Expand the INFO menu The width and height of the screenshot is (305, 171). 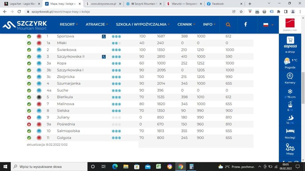coord(209,25)
